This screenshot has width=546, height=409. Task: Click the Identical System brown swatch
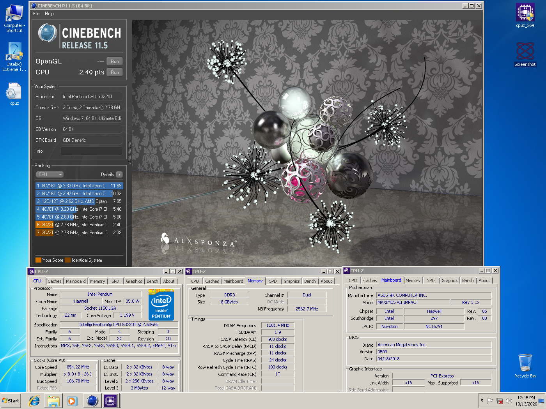tap(67, 260)
